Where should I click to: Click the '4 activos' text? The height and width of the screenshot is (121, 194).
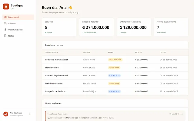tap(48, 32)
